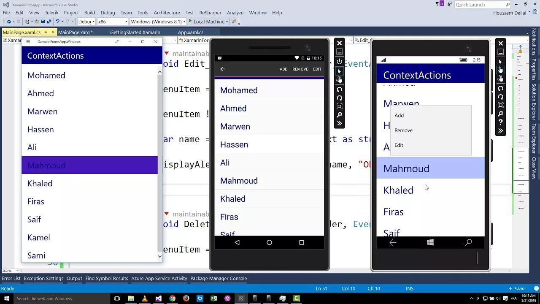Open hamburger menu of XamarinFormsApp.Windows window
Screen dimensions: 540x304
pos(28,41)
